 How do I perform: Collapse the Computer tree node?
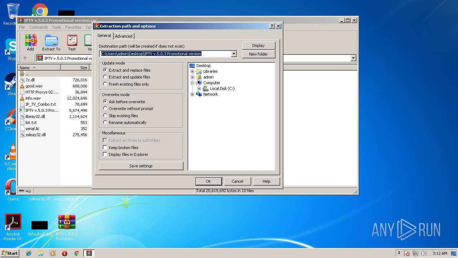[192, 83]
